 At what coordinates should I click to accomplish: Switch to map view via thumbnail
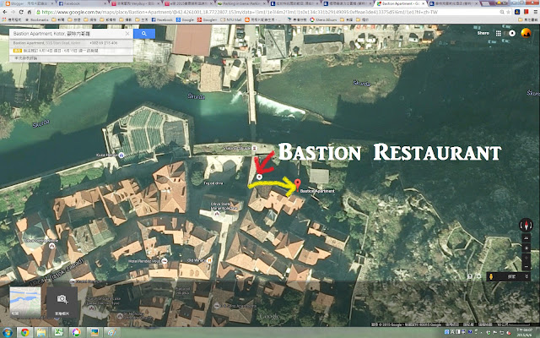coord(24,302)
